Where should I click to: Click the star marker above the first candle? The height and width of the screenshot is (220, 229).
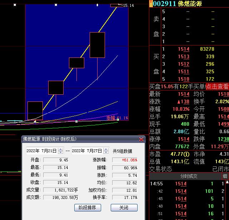56,5
